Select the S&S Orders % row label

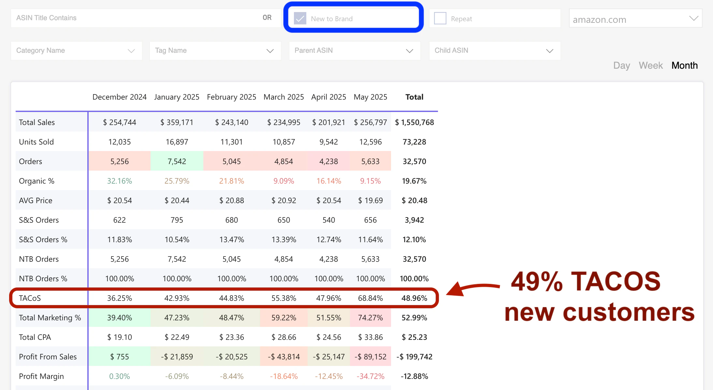43,240
